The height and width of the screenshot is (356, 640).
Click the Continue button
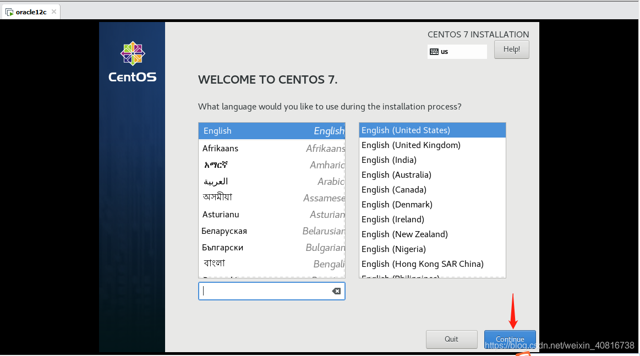tap(510, 339)
